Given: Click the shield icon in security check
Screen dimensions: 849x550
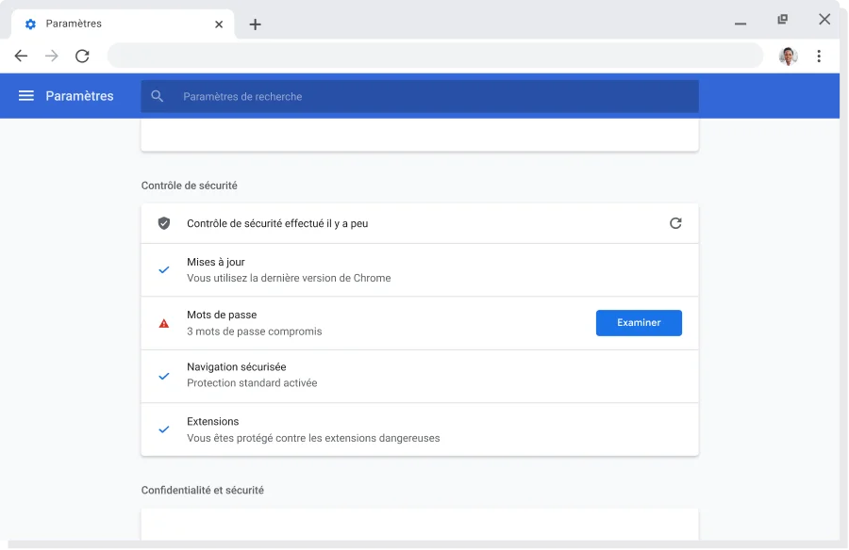Looking at the screenshot, I should pos(164,223).
